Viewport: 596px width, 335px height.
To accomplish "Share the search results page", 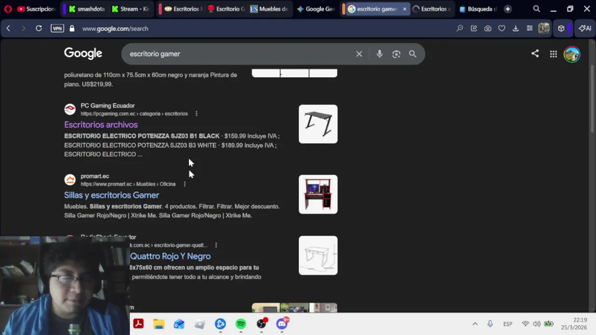I will click(x=535, y=54).
